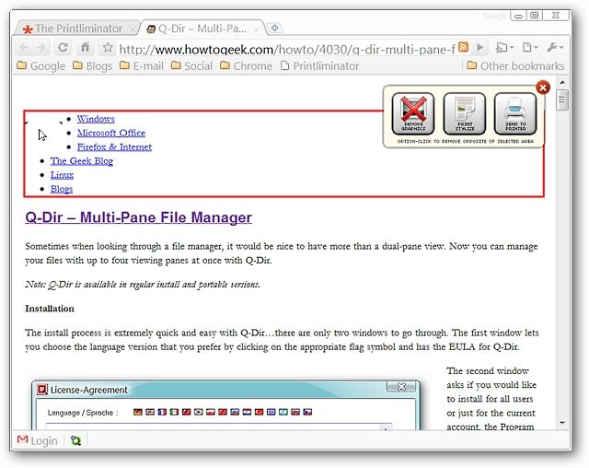Click the Printliminator bookmarklet
This screenshot has height=468, width=589.
point(319,66)
